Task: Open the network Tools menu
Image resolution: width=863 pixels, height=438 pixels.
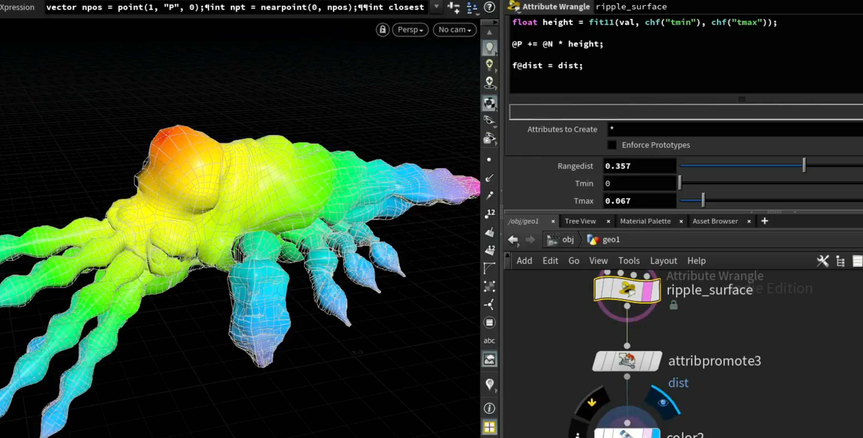Action: [629, 261]
